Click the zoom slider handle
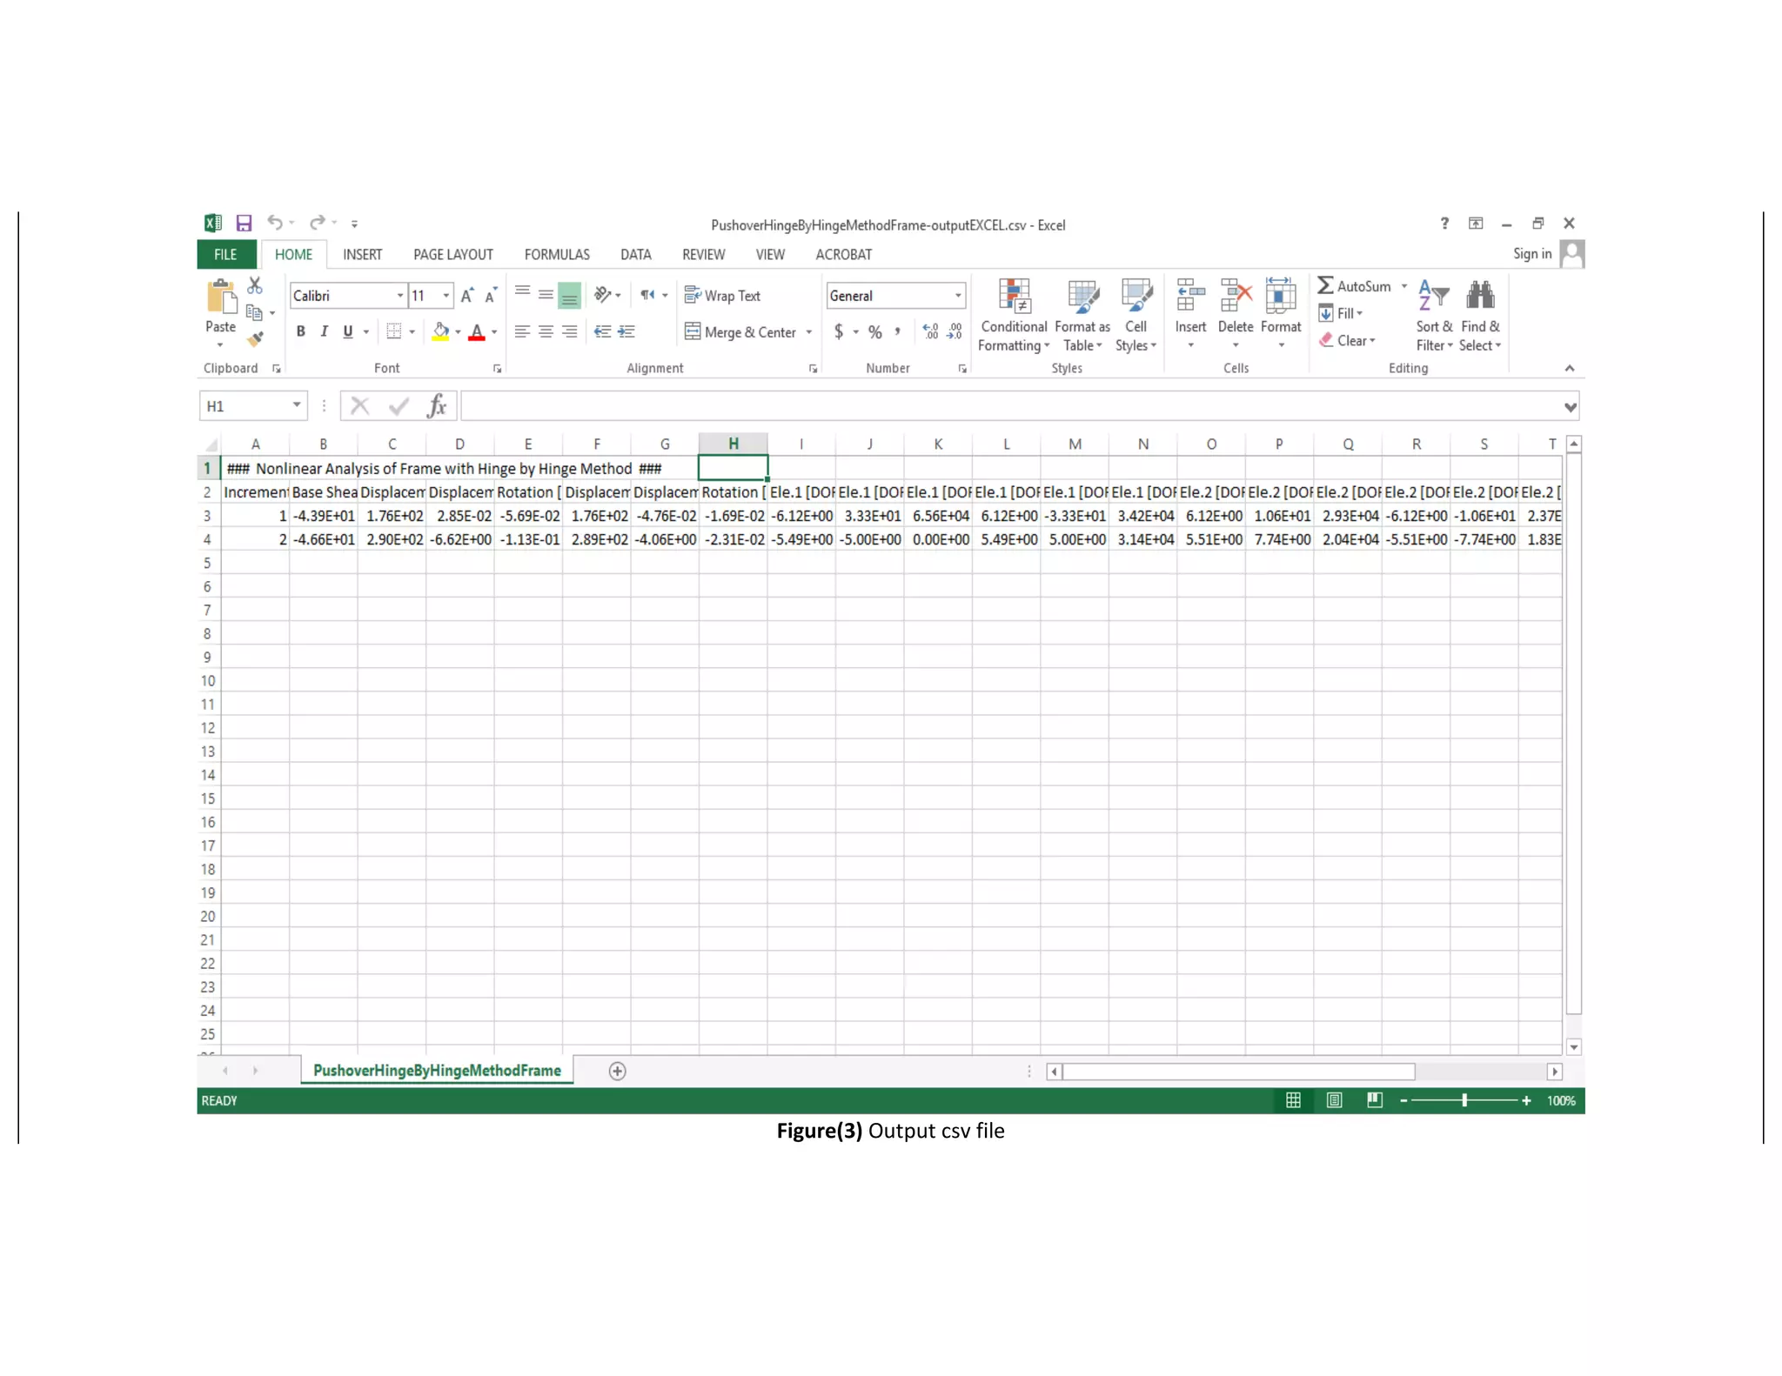The image size is (1782, 1376). [1465, 1100]
